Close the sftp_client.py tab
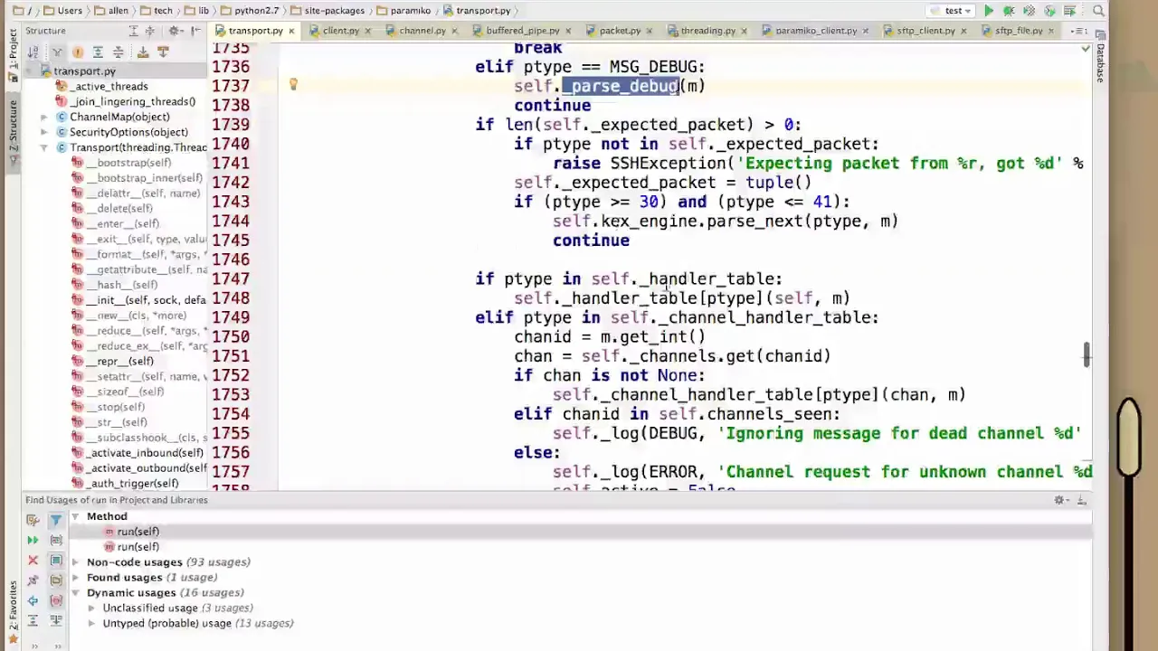This screenshot has width=1158, height=651. tap(963, 31)
